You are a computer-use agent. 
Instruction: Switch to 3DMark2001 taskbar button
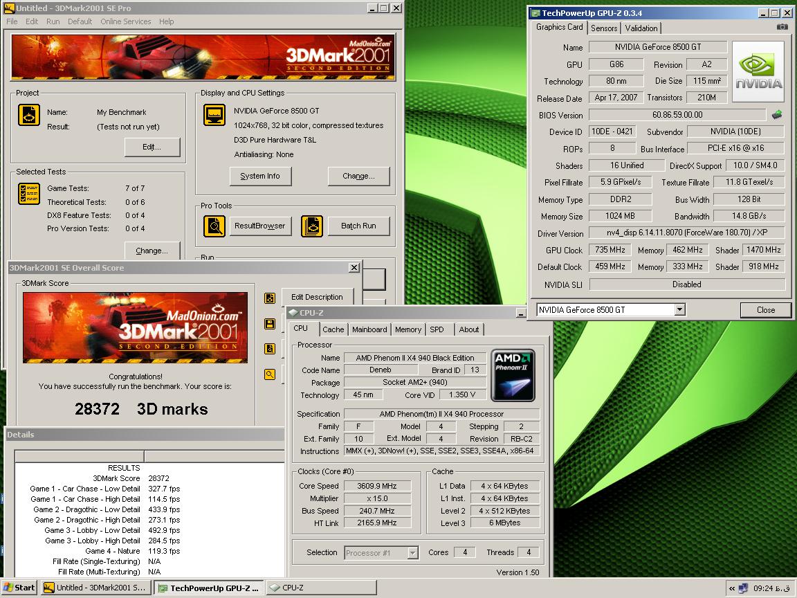click(x=96, y=588)
